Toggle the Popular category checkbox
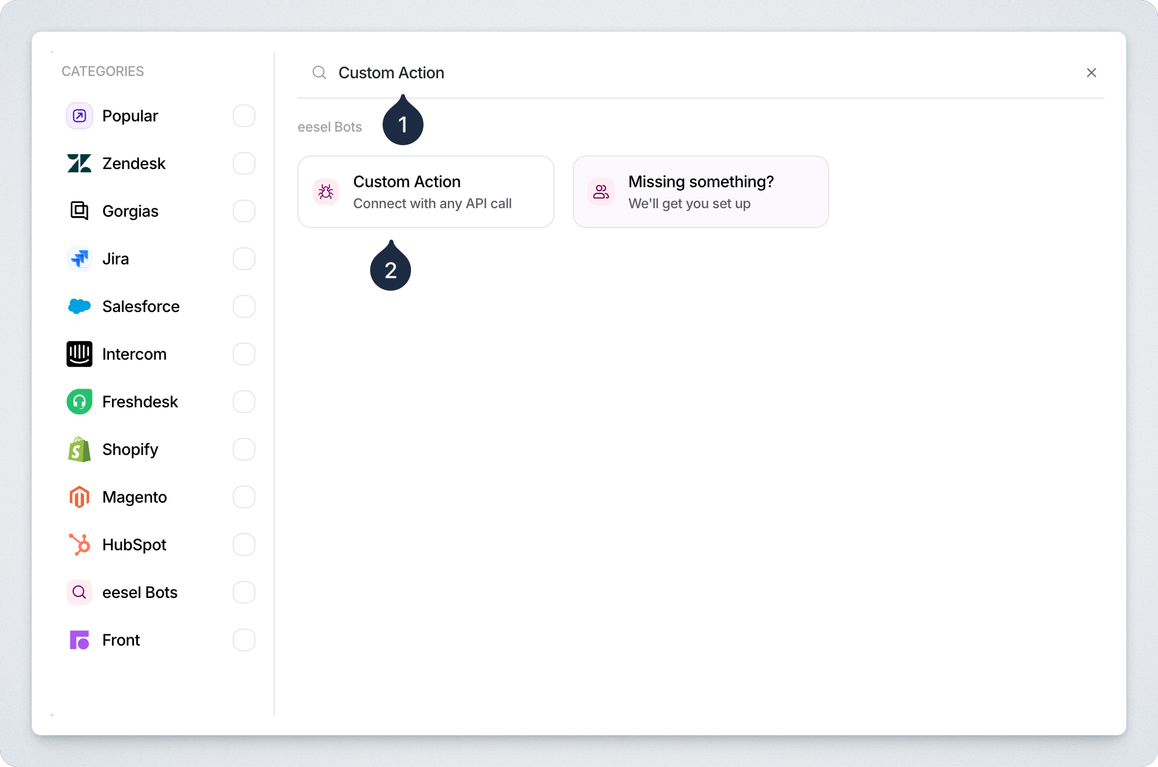 pos(244,116)
